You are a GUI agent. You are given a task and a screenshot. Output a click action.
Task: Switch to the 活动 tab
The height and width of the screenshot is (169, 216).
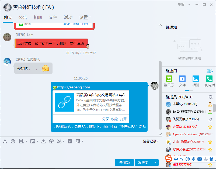(x=68, y=17)
